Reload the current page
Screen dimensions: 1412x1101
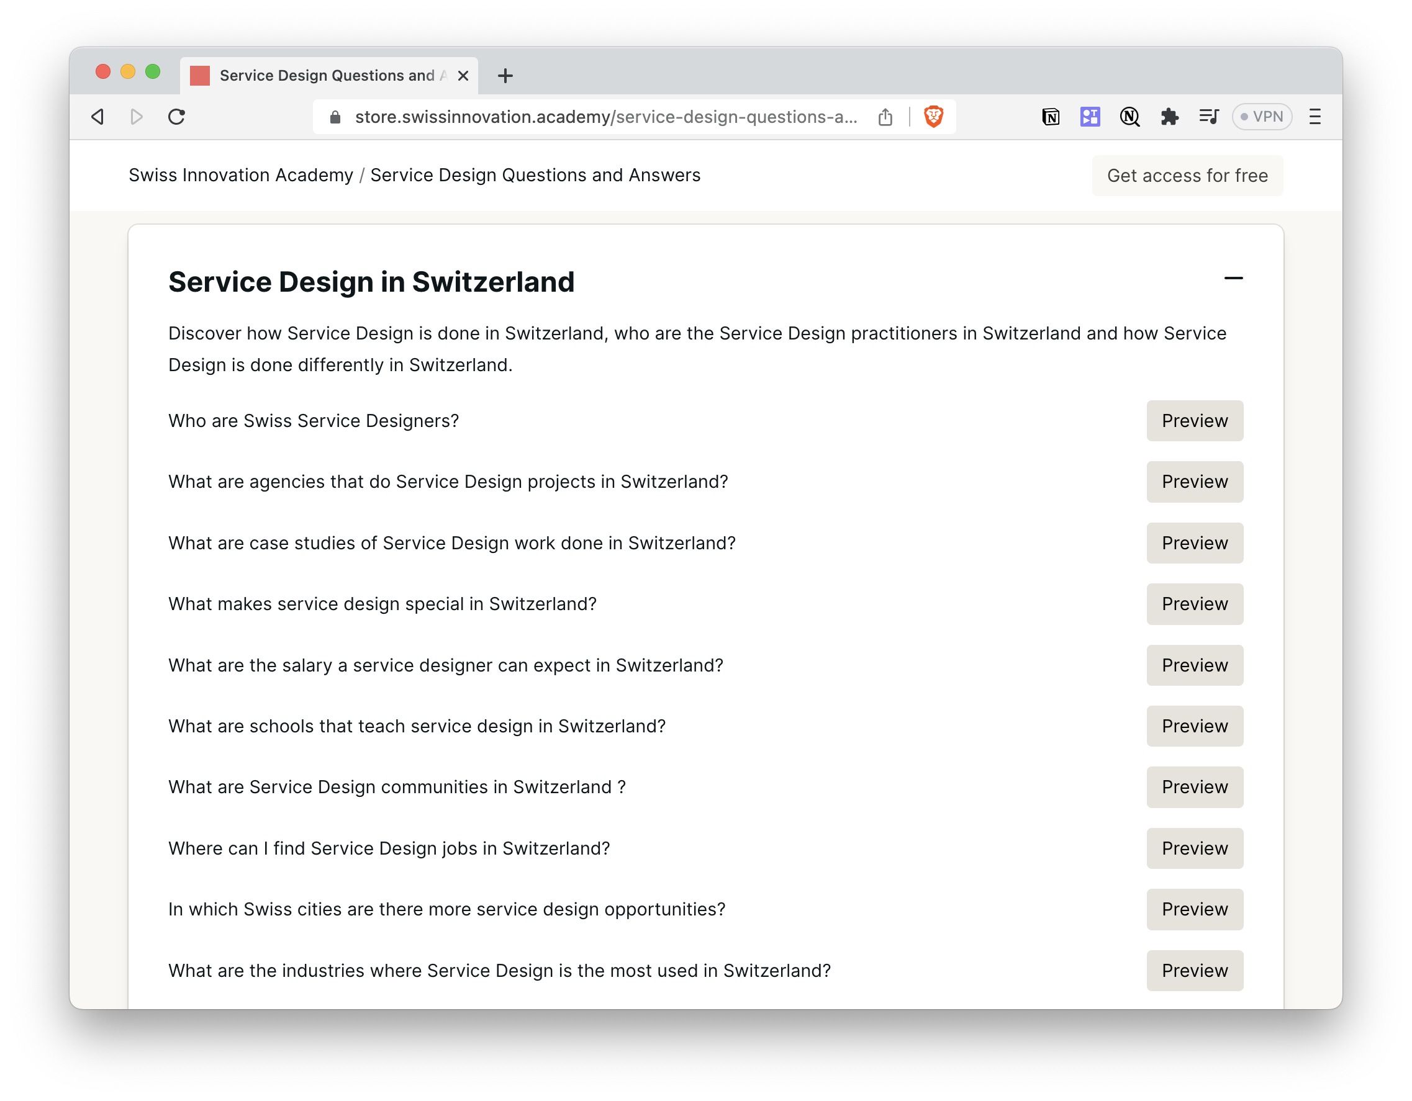(x=176, y=117)
